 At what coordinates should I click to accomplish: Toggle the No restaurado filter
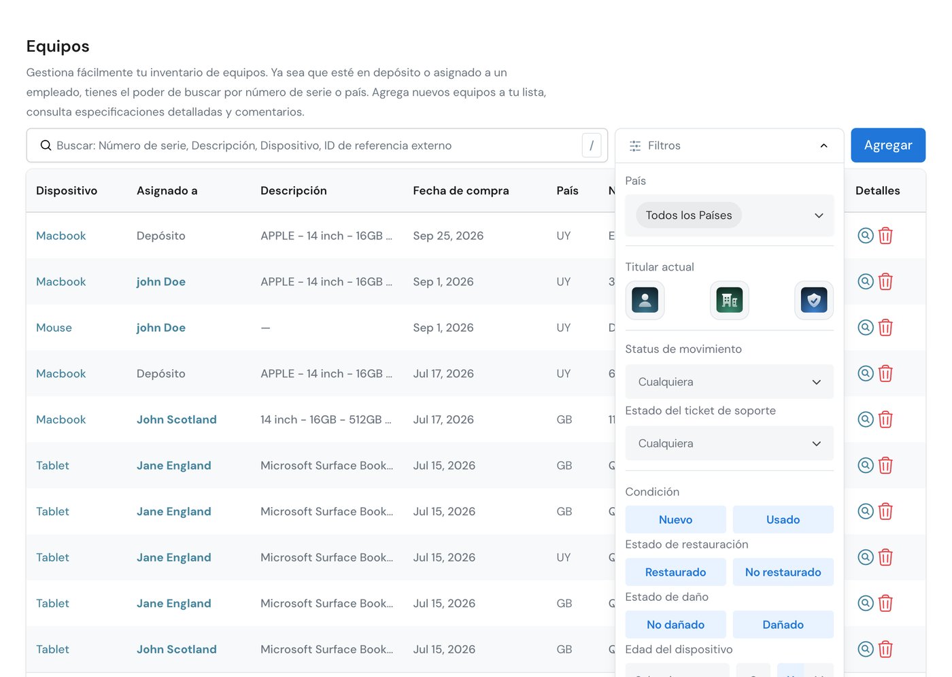tap(783, 572)
